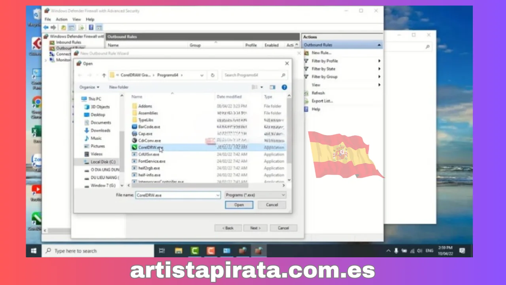Select the heif2rgb.exe file

click(149, 168)
